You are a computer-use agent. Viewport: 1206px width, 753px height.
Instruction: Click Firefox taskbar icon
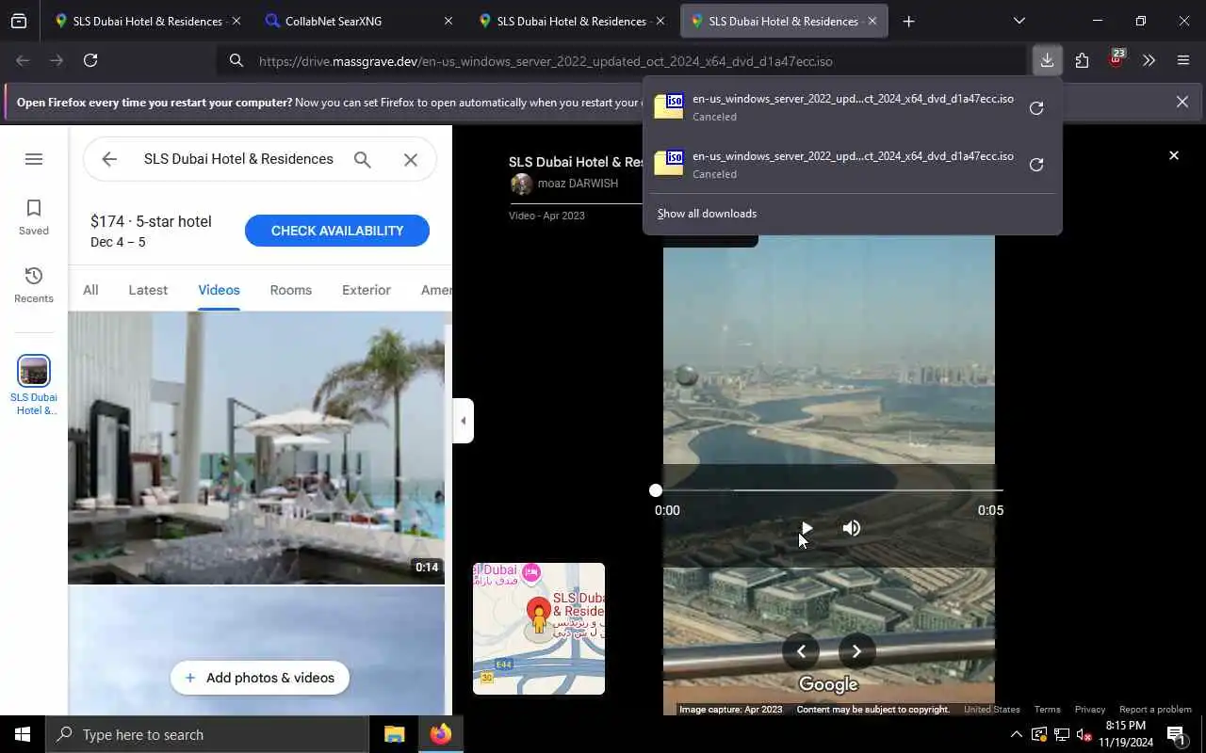[440, 734]
